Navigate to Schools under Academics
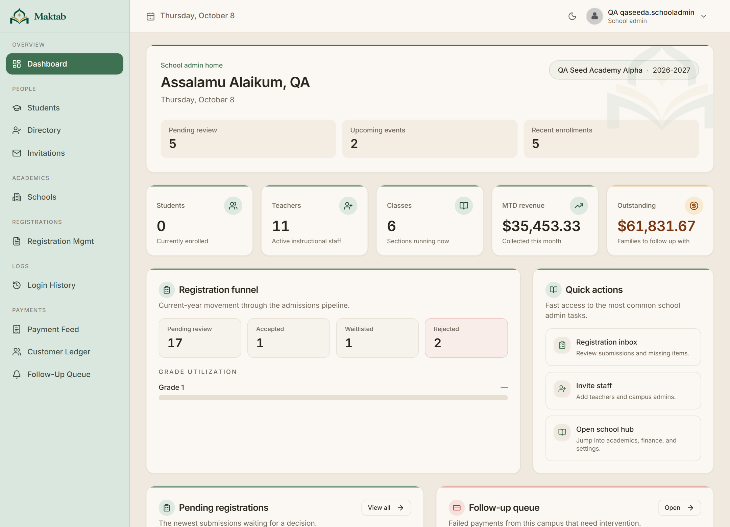730x527 pixels. 65,197
